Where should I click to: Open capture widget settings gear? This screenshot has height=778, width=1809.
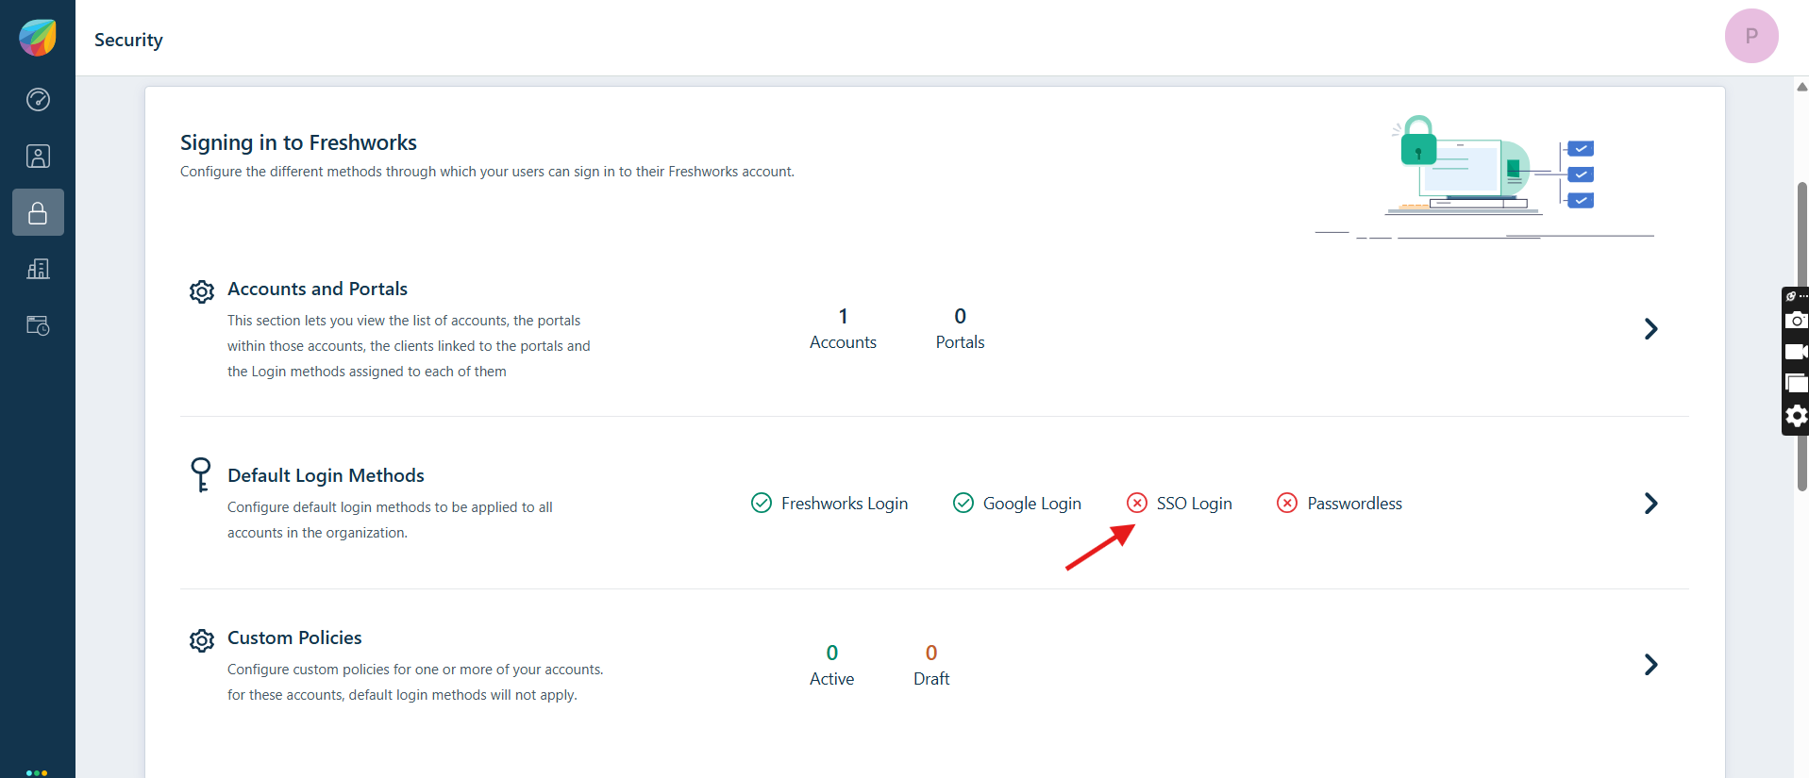pos(1796,416)
